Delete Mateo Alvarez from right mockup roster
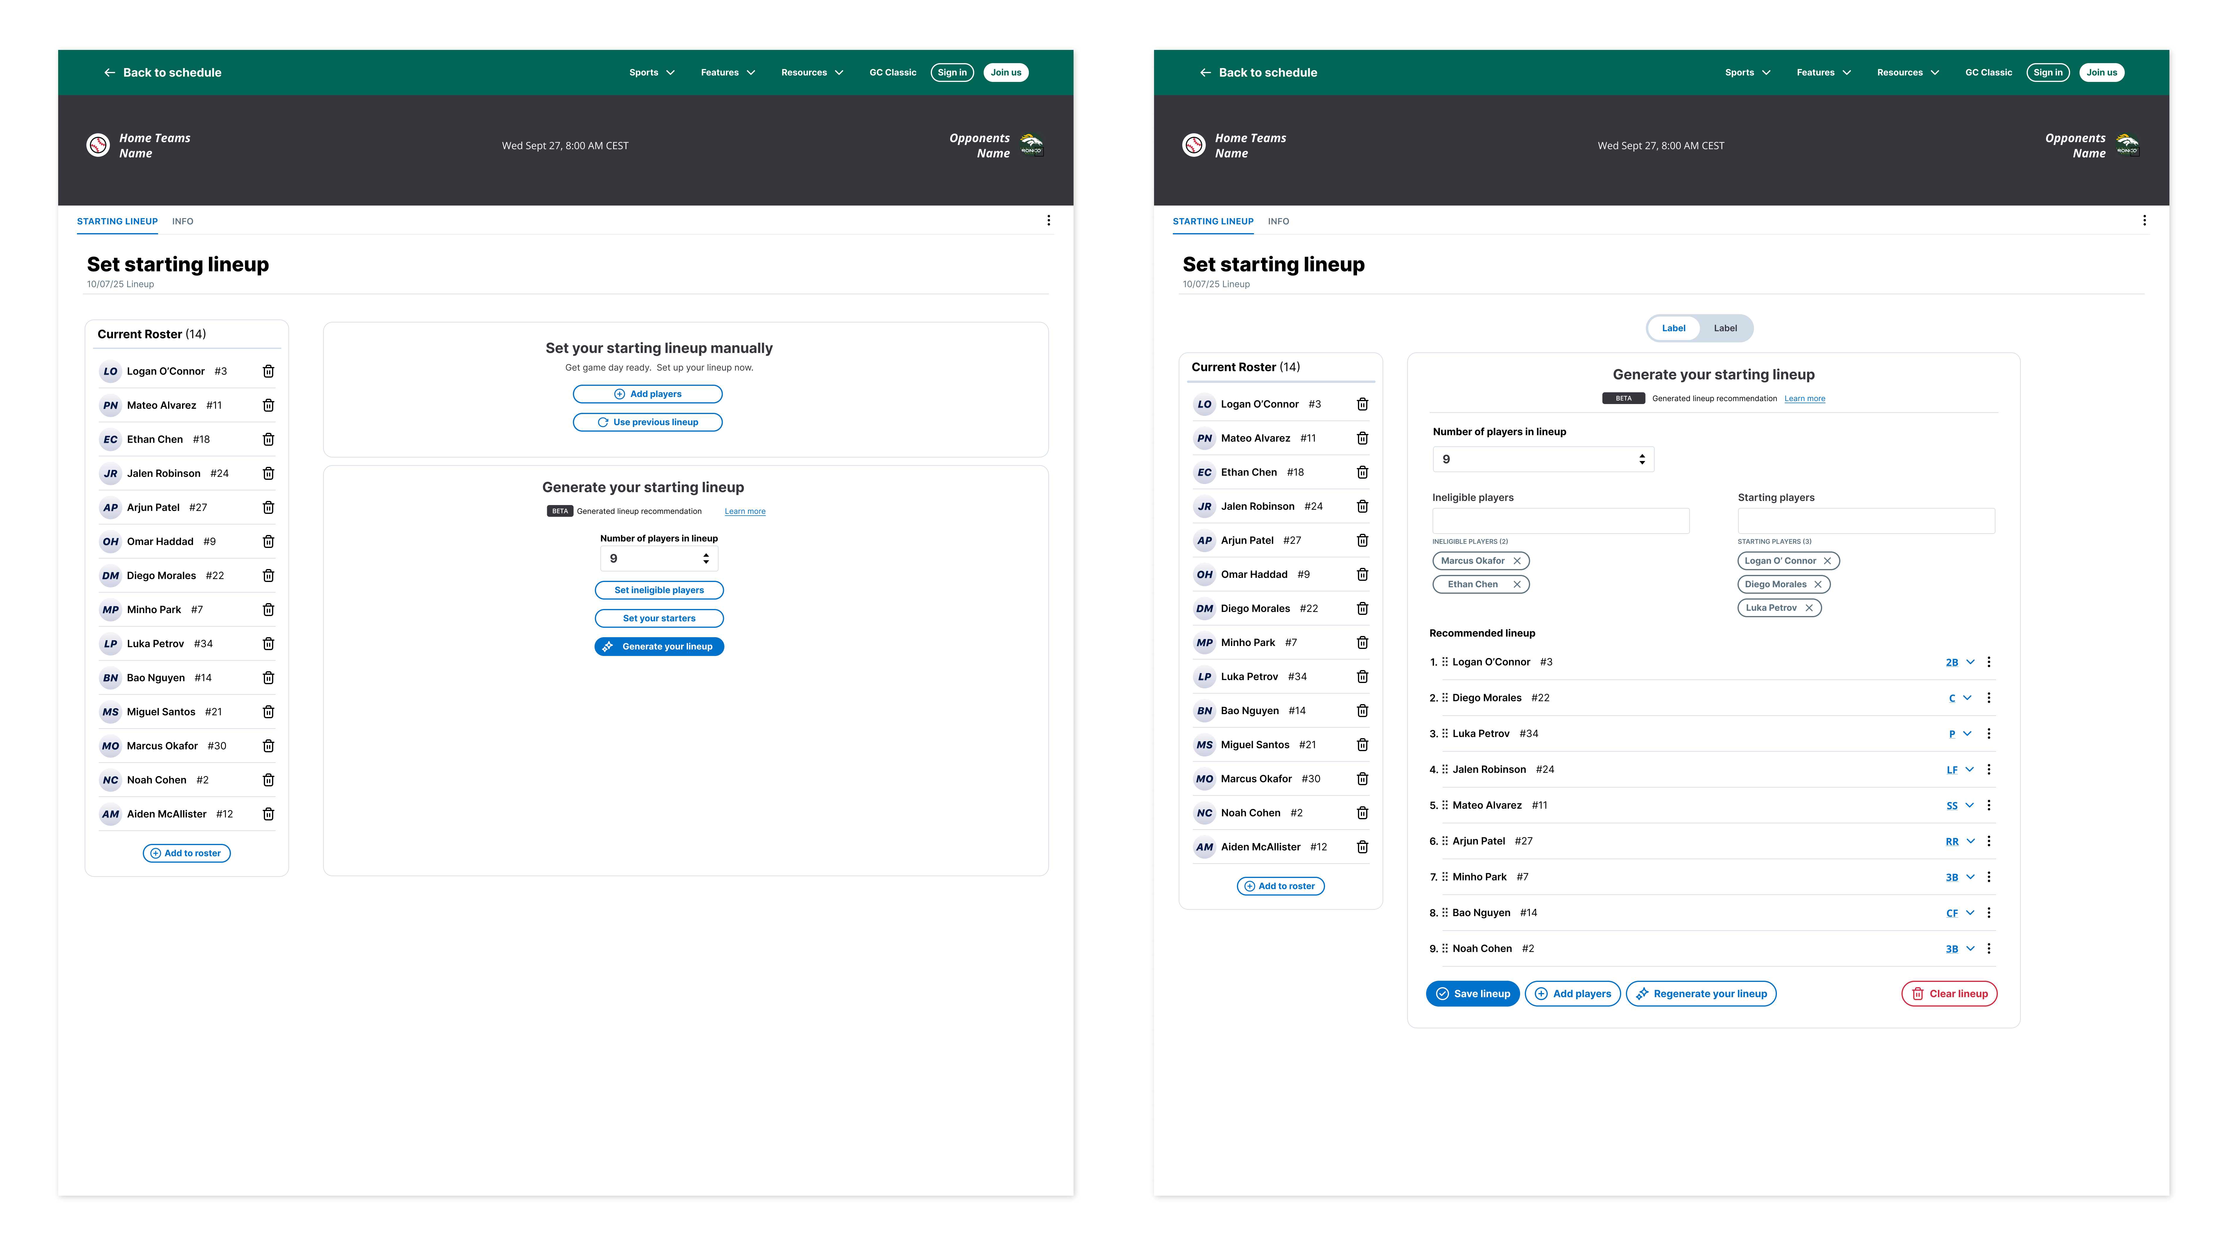Viewport: 2227px width, 1245px height. pos(1362,438)
